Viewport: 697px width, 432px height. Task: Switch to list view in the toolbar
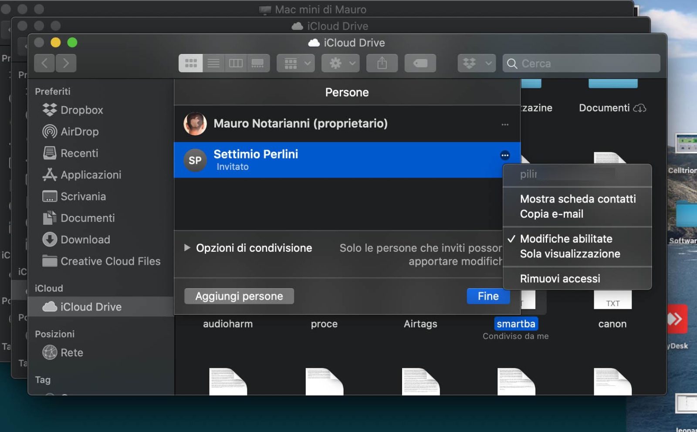213,63
